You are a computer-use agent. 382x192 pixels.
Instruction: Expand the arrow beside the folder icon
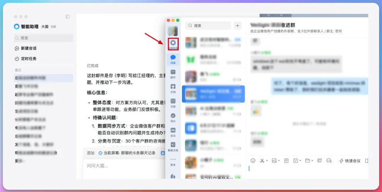[x=312, y=161]
